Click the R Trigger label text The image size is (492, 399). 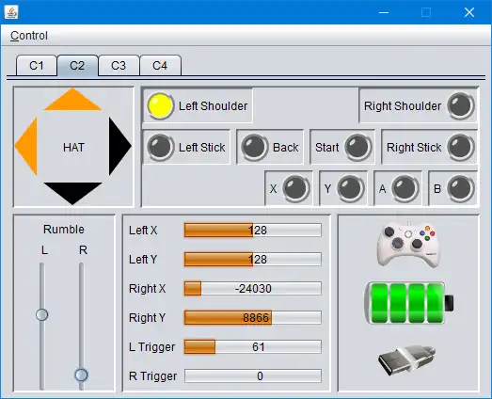coord(152,376)
